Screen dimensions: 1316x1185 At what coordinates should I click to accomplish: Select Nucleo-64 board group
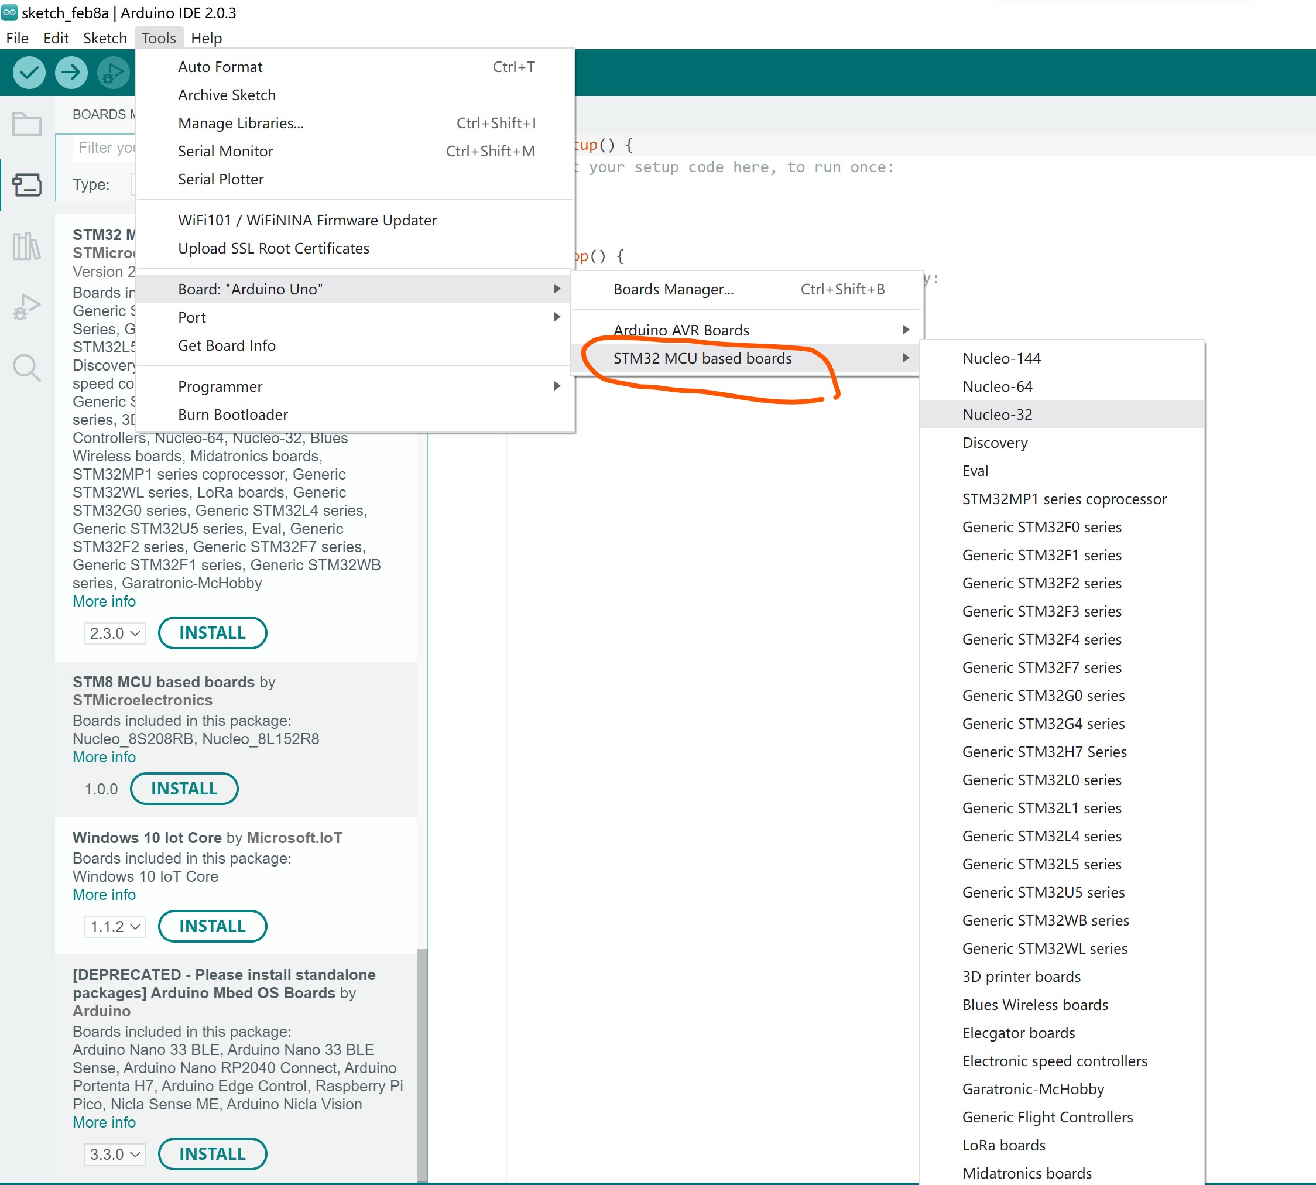point(1062,386)
